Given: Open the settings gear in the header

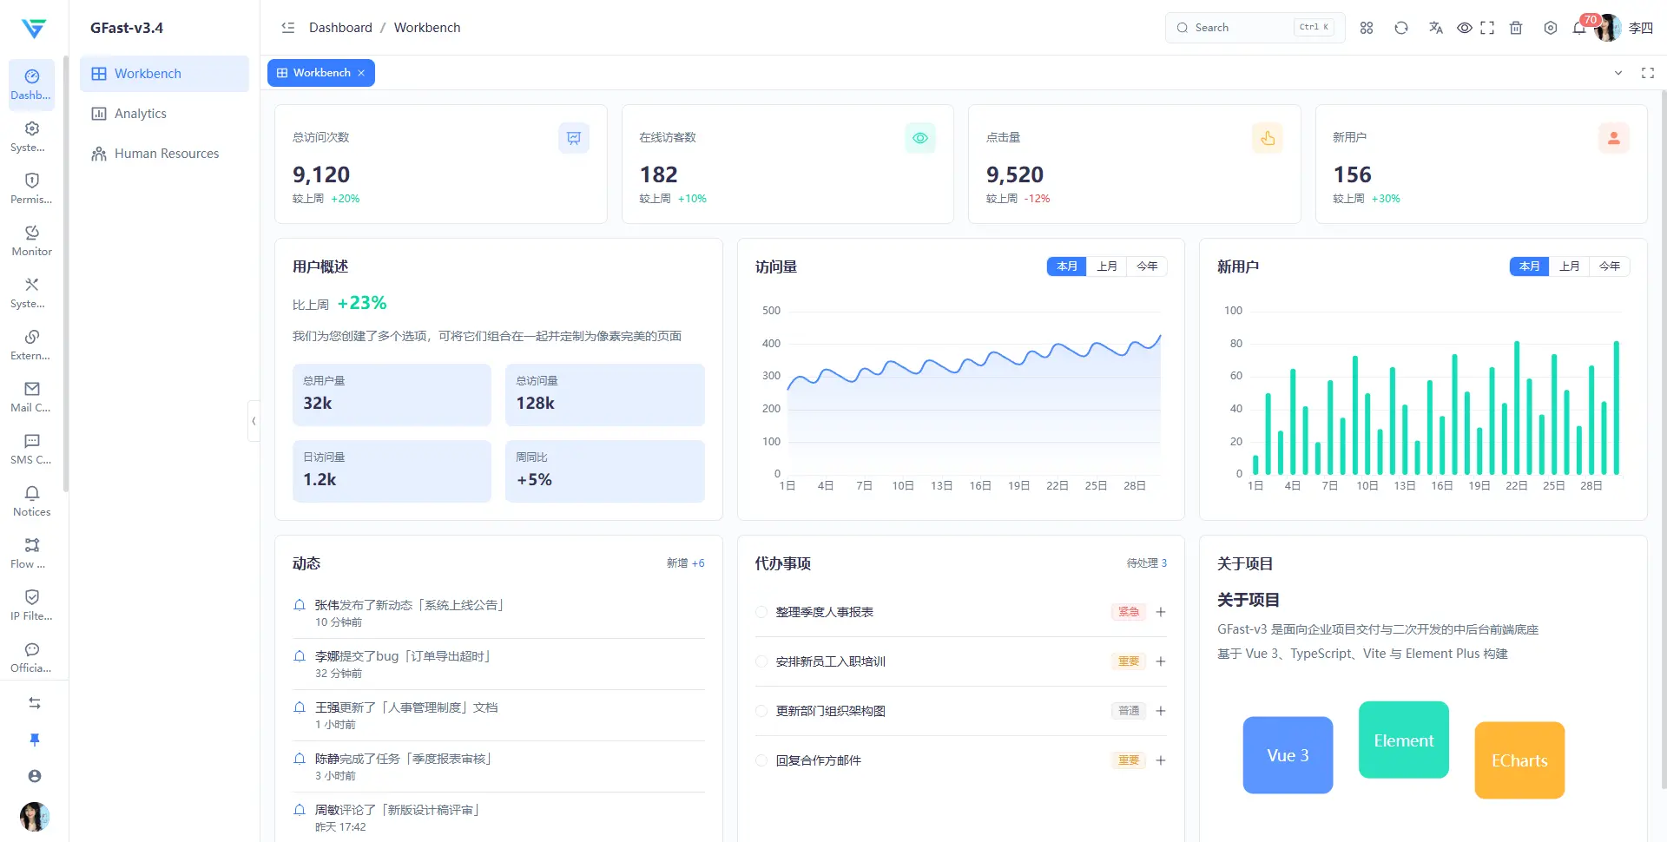Looking at the screenshot, I should point(1551,28).
